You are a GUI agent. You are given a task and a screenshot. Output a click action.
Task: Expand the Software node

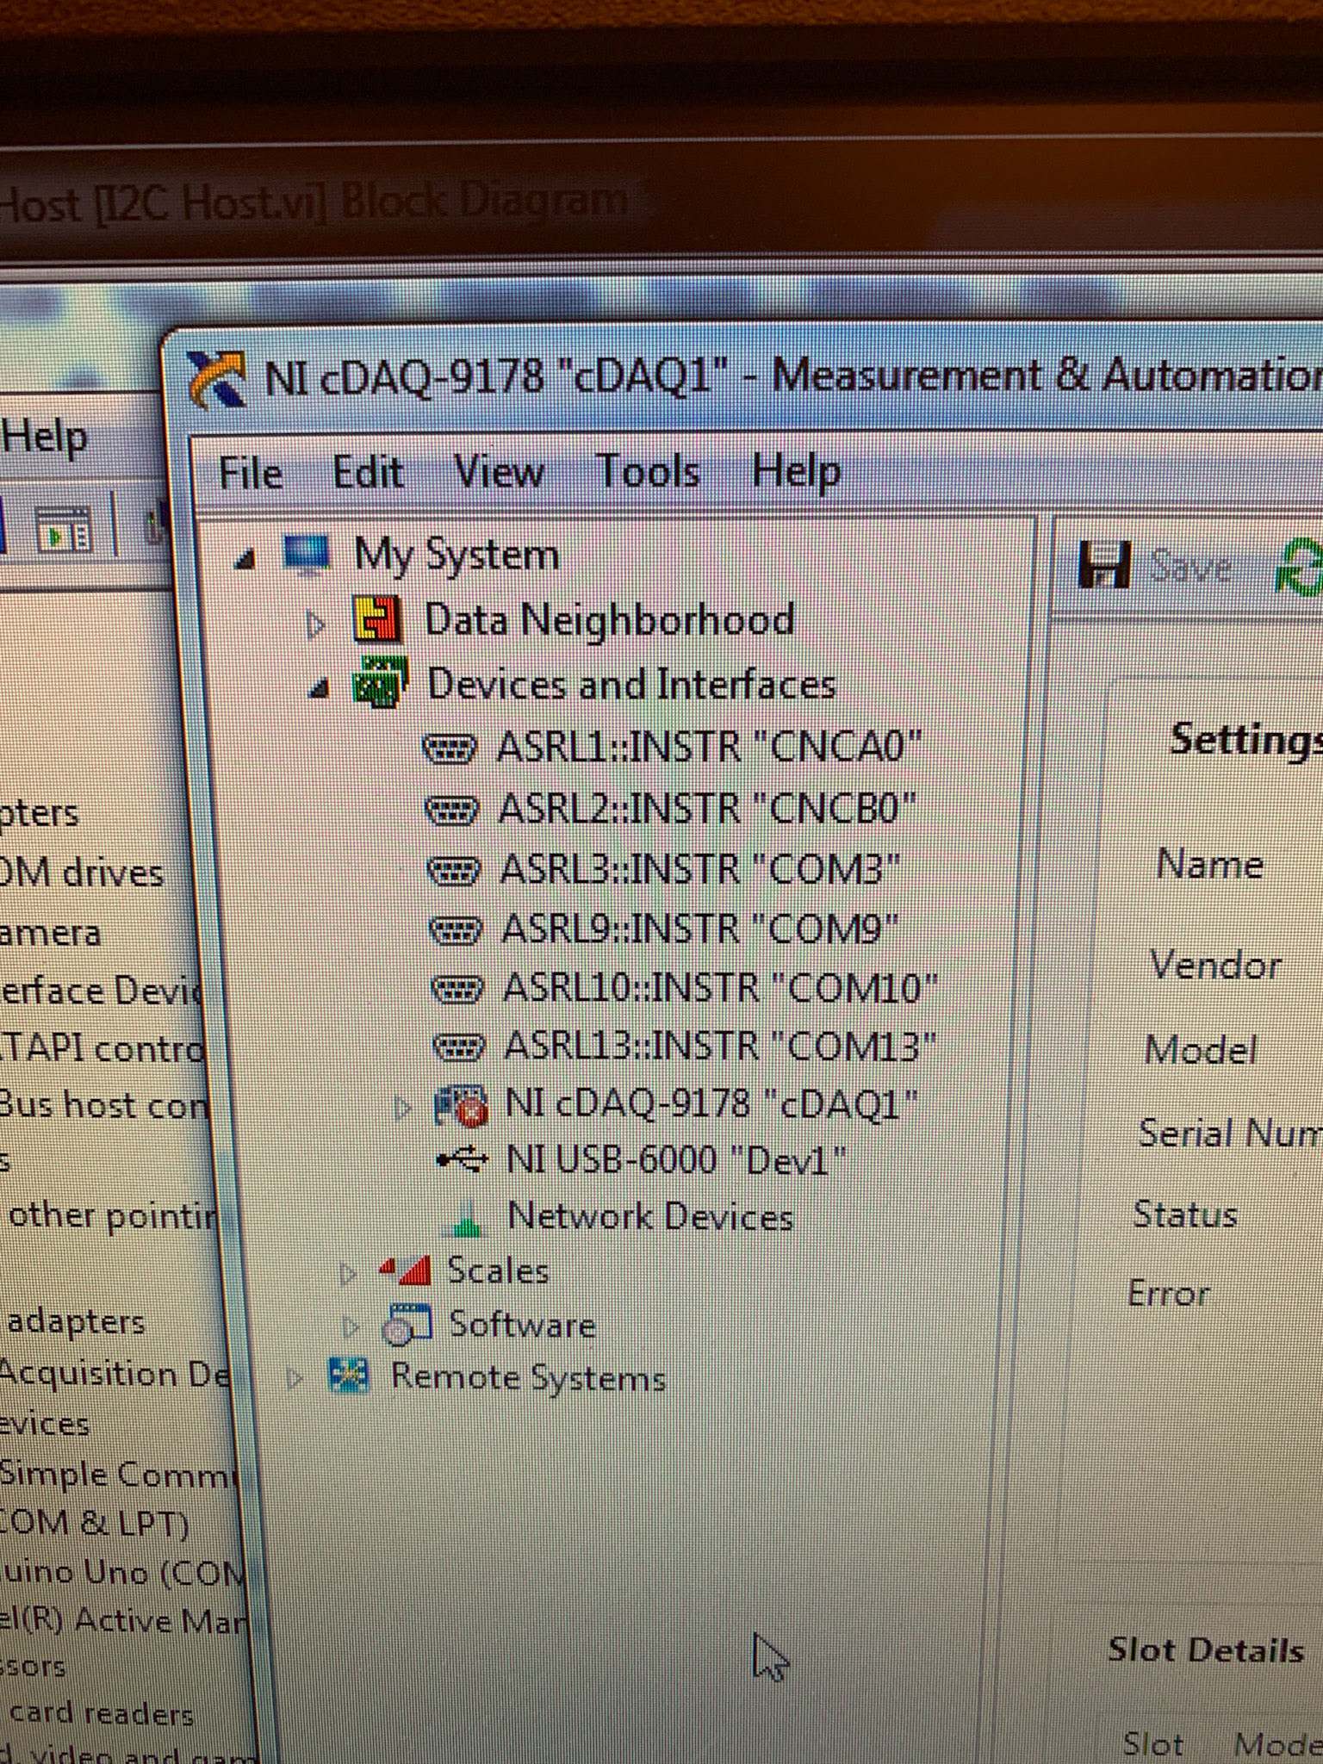coord(351,1326)
